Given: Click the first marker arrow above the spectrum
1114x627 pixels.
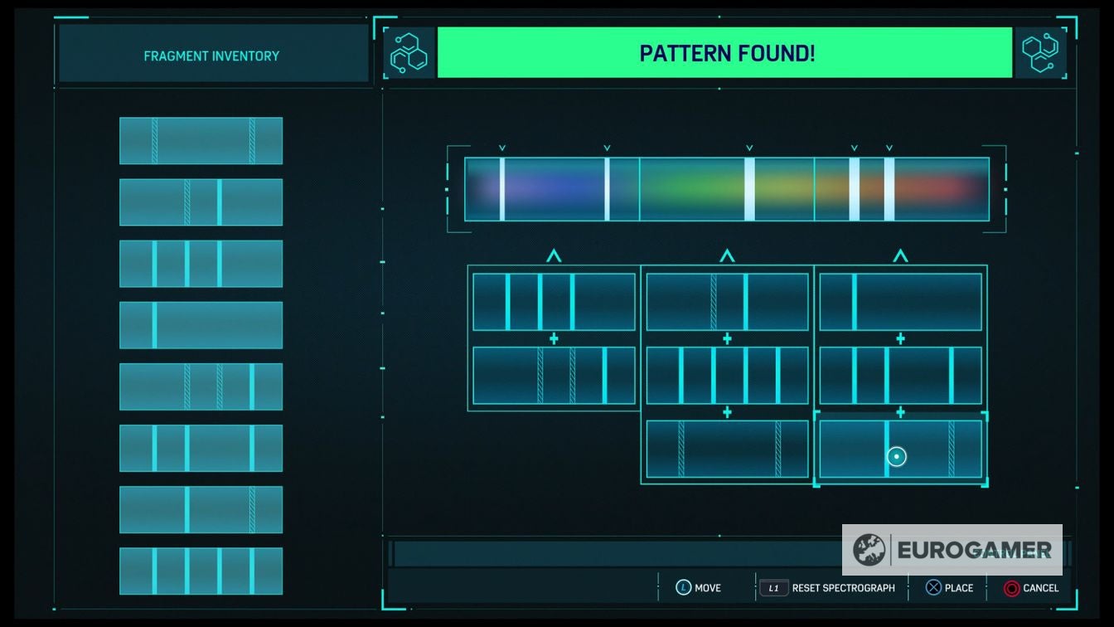Looking at the screenshot, I should [x=502, y=148].
